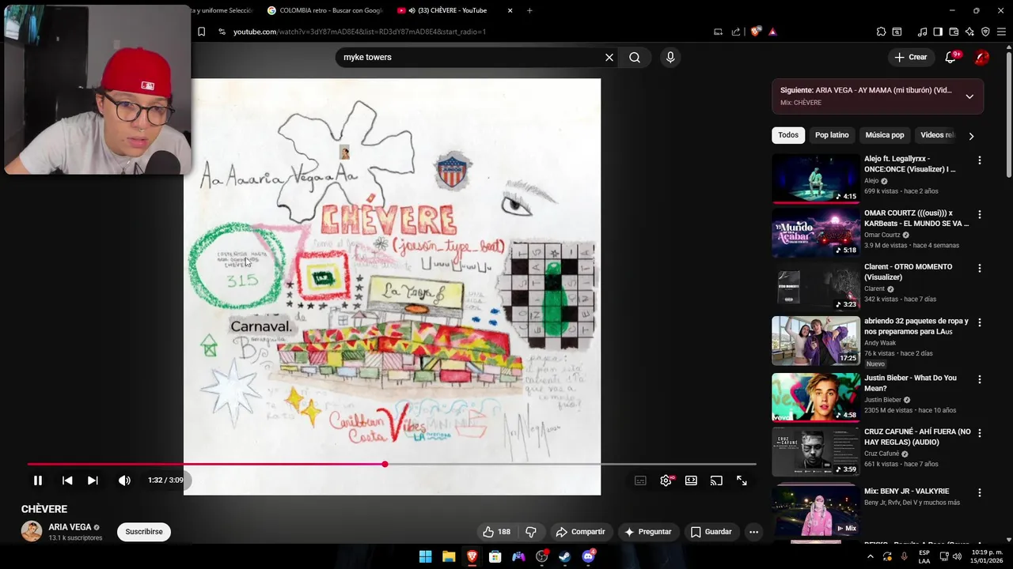
Task: Open the 'Alejo ft. Legallyrxx' video thumbnail
Action: pyautogui.click(x=816, y=179)
